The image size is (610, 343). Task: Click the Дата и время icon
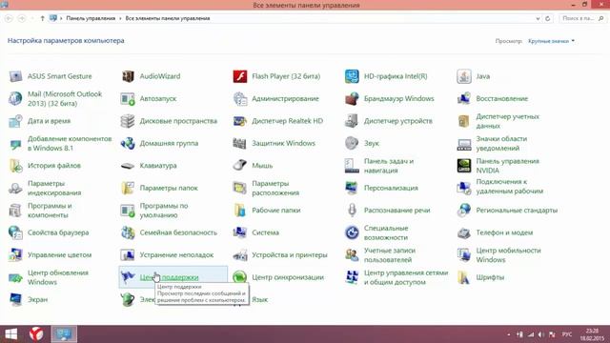(x=15, y=121)
